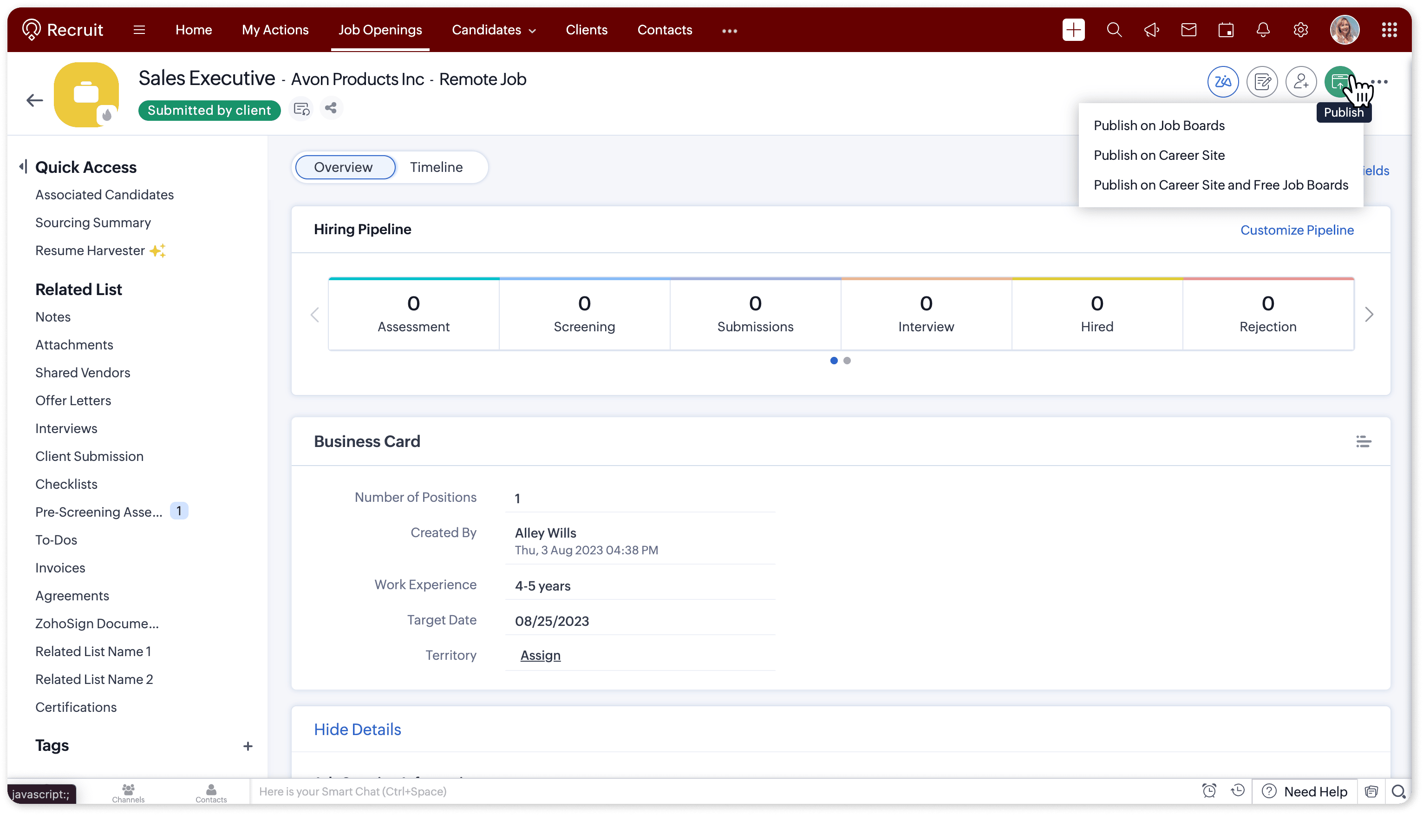Select the Overview toggle view
This screenshot has width=1423, height=815.
pos(343,167)
